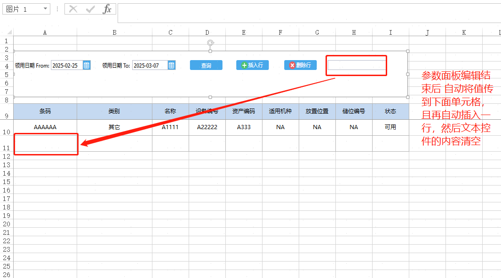The image size is (501, 278).
Task: Click the 插入行 button
Action: click(253, 65)
